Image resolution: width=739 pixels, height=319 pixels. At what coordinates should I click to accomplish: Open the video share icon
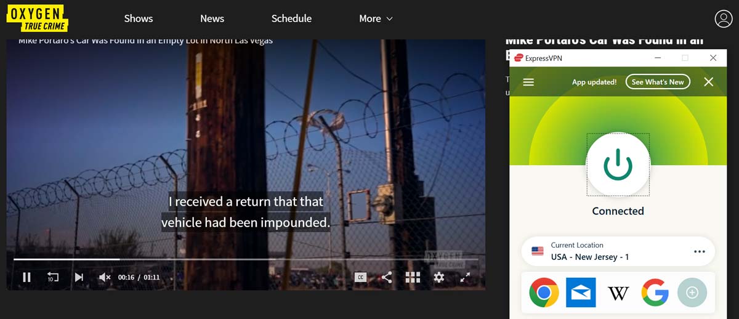pos(387,277)
